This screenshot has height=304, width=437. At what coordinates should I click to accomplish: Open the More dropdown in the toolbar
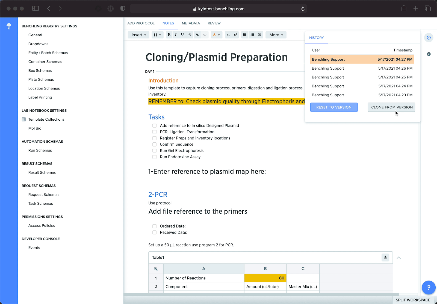click(x=276, y=35)
